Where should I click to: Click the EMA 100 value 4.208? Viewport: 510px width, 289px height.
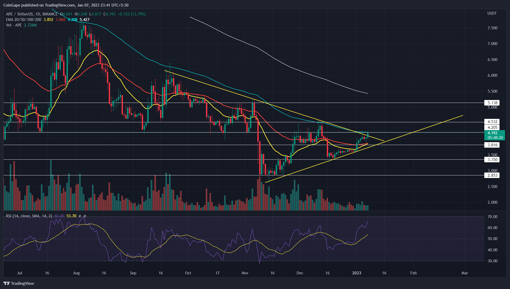click(x=73, y=20)
